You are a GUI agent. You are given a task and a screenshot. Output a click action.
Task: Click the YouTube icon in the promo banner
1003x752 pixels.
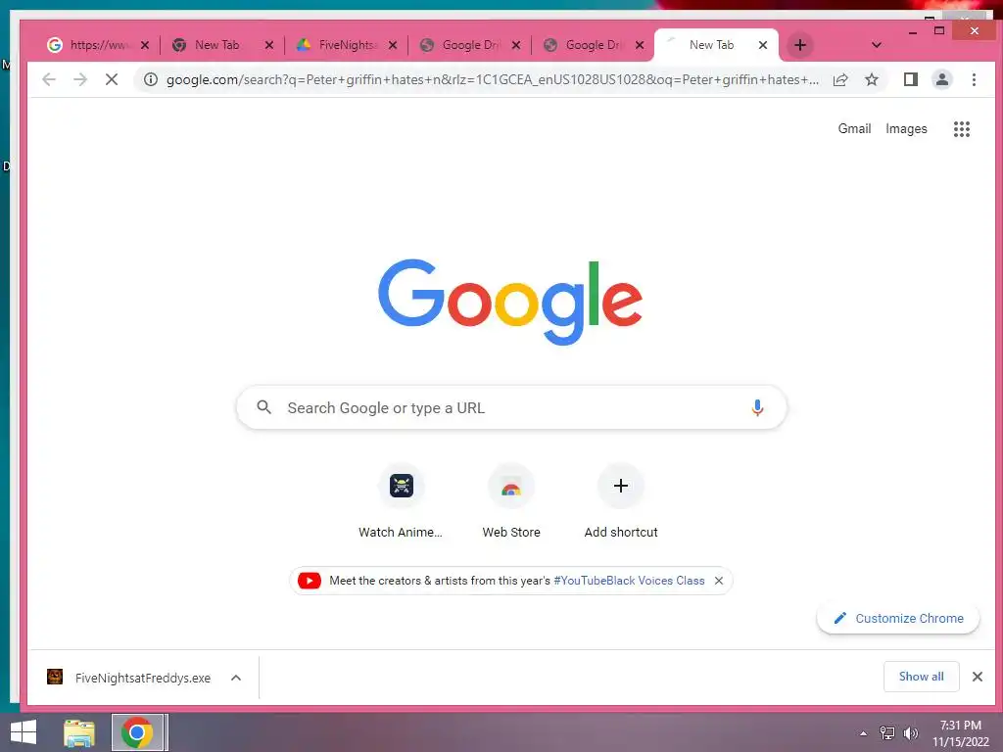pos(309,581)
